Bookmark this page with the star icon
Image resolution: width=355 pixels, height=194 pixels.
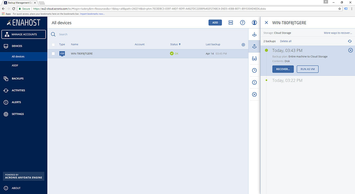(x=340, y=9)
